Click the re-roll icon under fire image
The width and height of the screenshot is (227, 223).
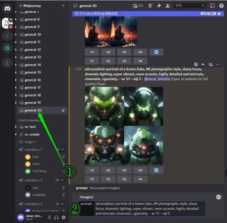156,52
